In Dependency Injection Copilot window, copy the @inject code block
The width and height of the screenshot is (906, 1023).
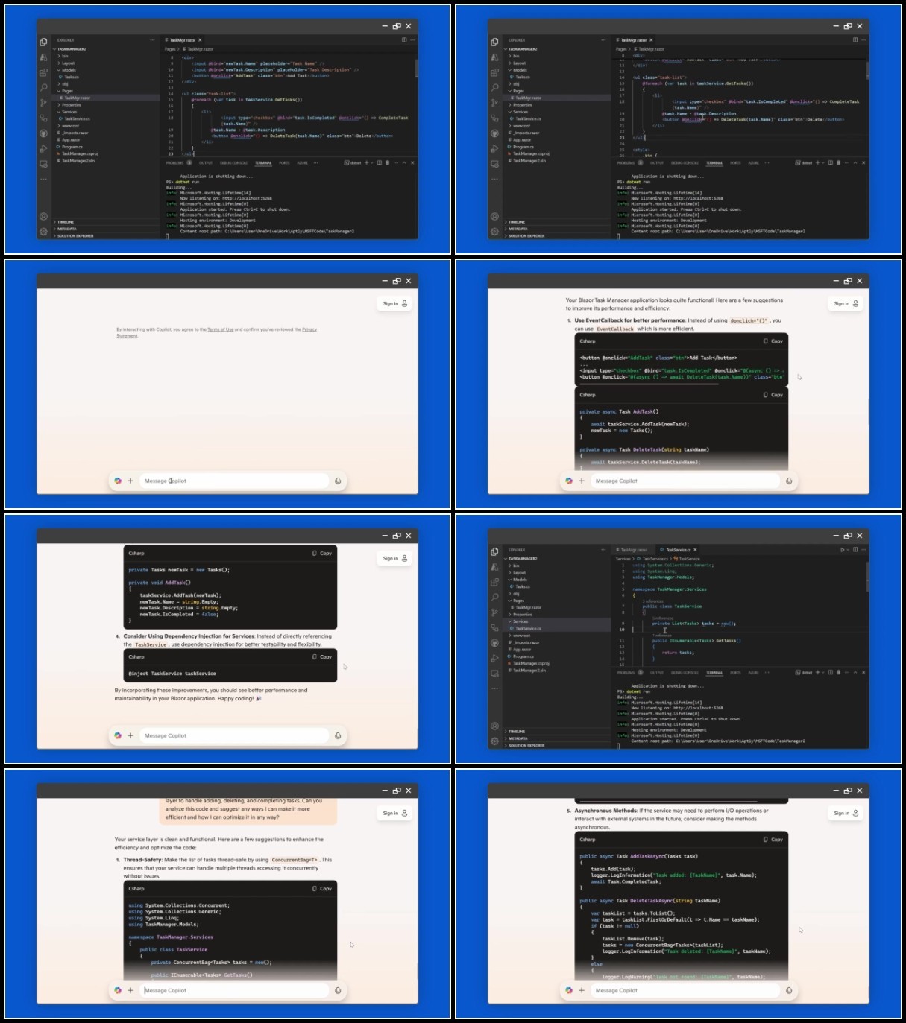tap(322, 657)
